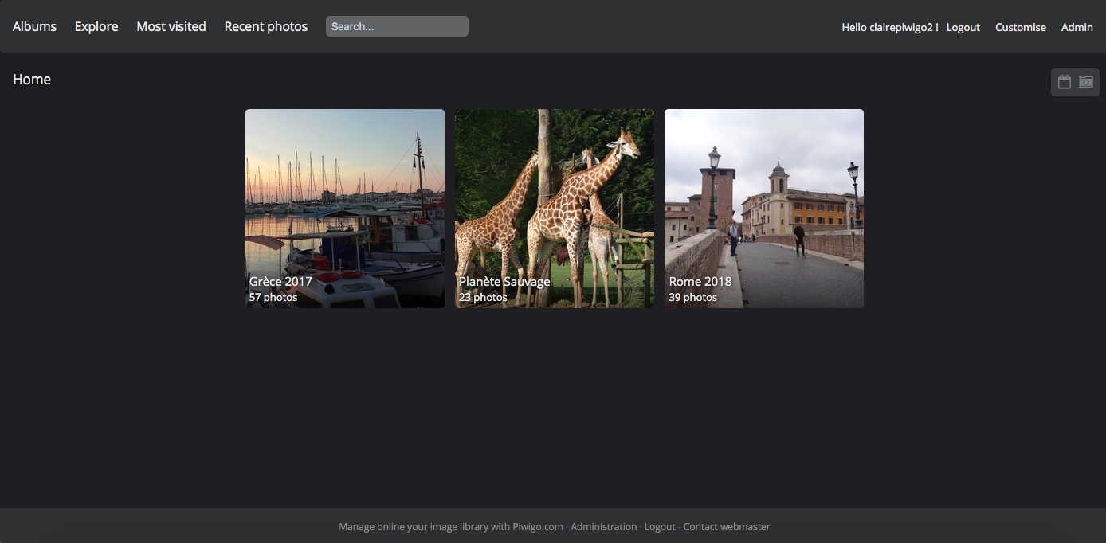
Task: Click Logout in the top bar
Action: pyautogui.click(x=963, y=27)
